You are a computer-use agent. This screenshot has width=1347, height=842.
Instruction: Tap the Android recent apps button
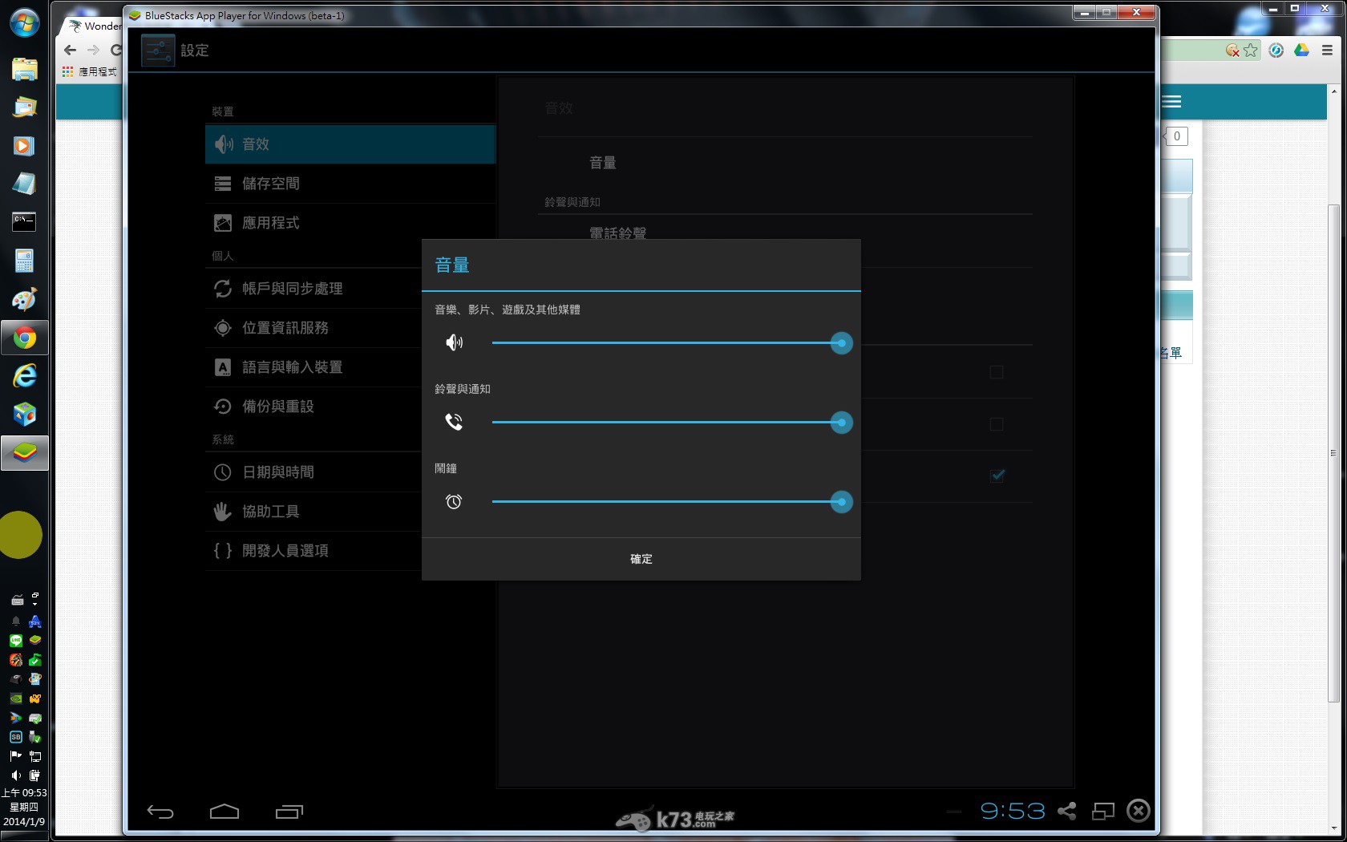coord(289,812)
